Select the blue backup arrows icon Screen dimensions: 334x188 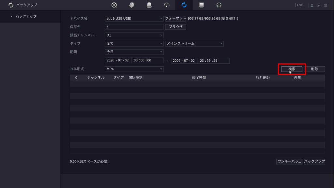click(184, 5)
